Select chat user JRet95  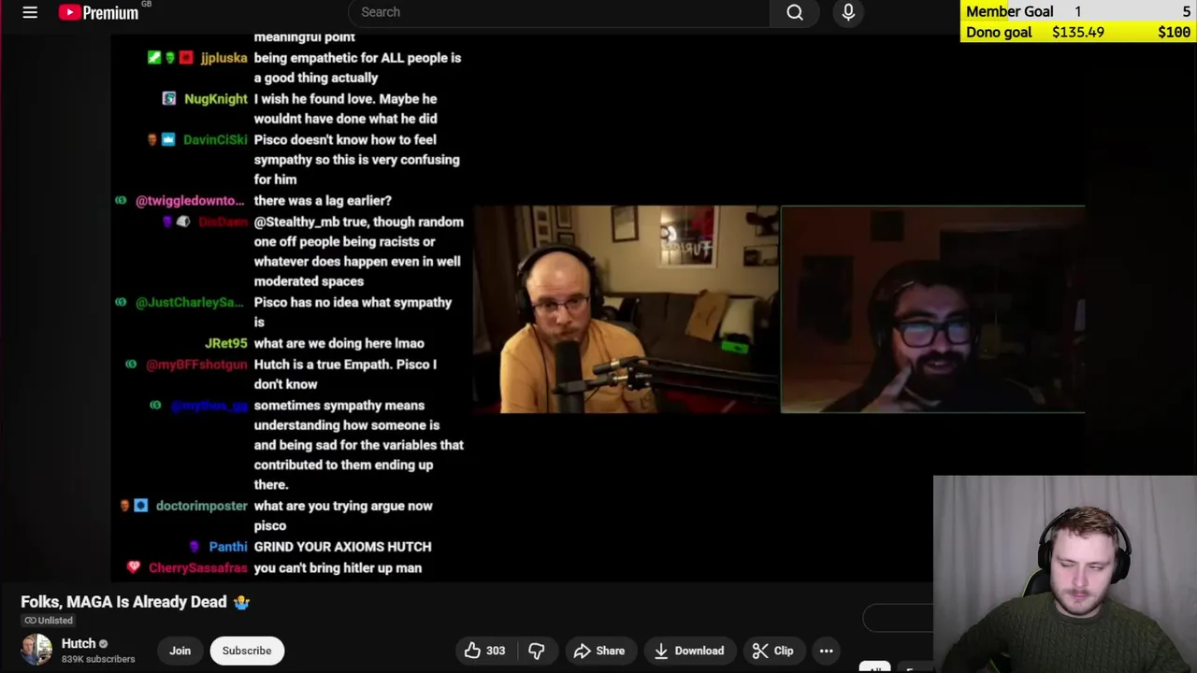click(226, 343)
